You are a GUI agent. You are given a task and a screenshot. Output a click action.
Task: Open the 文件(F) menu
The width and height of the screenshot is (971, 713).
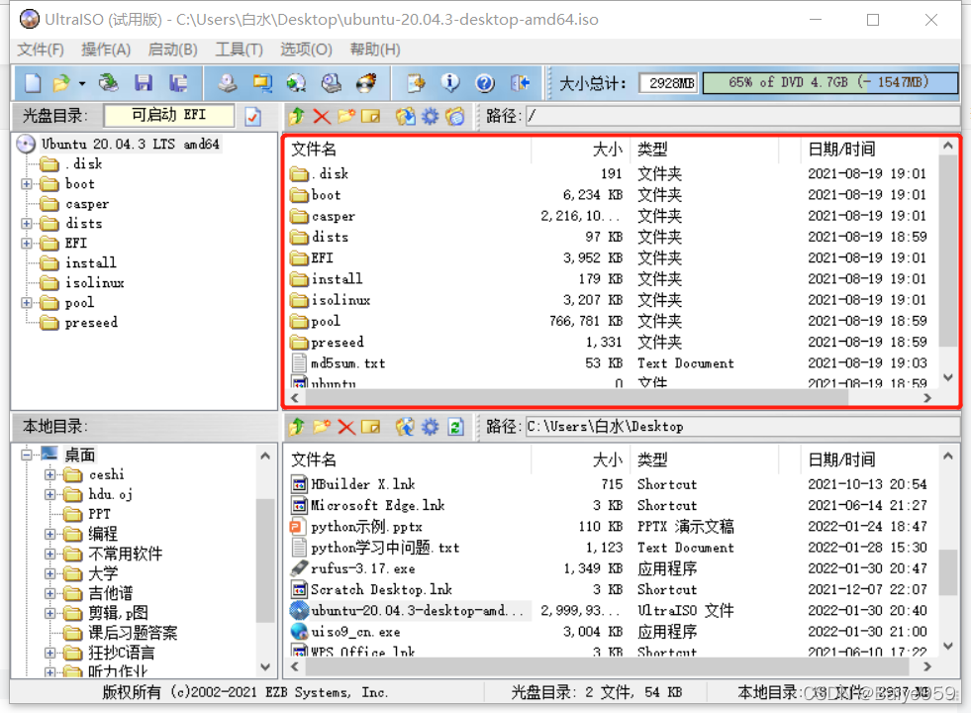(x=41, y=50)
